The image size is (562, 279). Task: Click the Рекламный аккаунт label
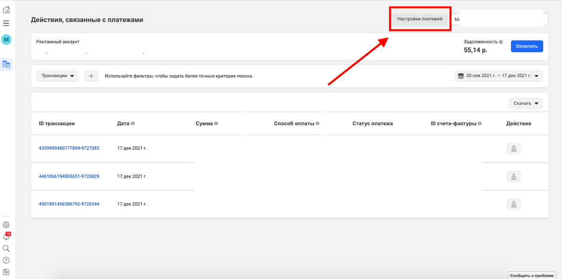[58, 42]
